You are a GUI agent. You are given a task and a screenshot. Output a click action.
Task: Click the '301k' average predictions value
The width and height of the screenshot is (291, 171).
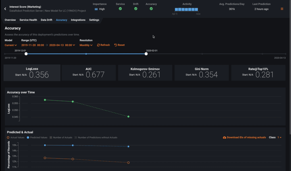(x=232, y=9)
